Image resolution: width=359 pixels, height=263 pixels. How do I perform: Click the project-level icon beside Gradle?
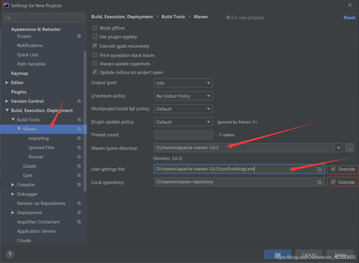pyautogui.click(x=79, y=166)
